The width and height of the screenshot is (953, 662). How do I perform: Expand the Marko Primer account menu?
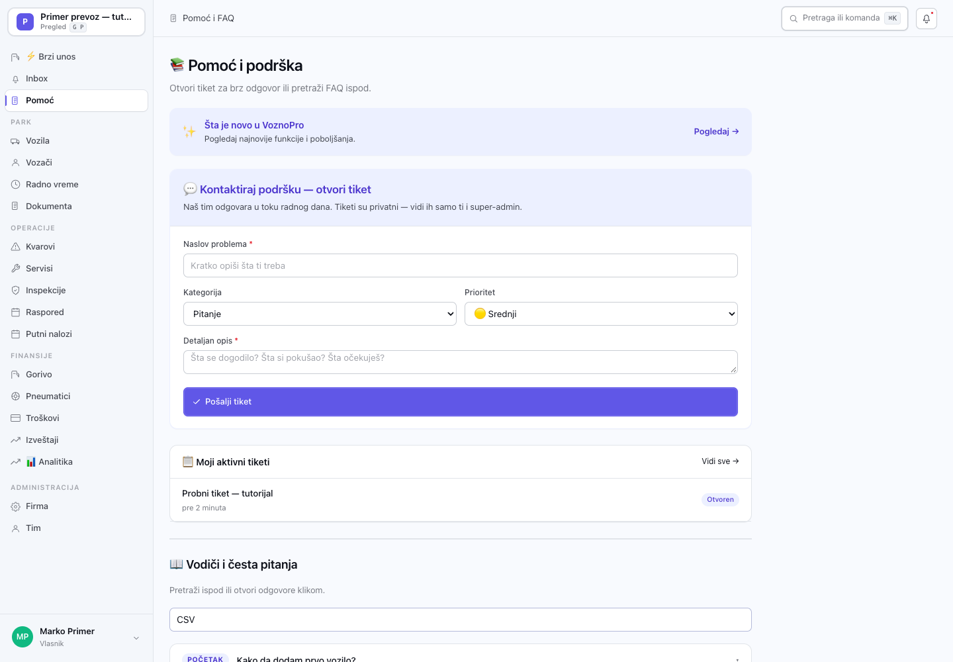point(76,637)
